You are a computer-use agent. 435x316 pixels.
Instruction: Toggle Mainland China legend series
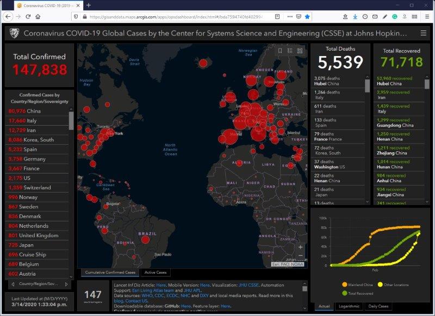point(357,284)
